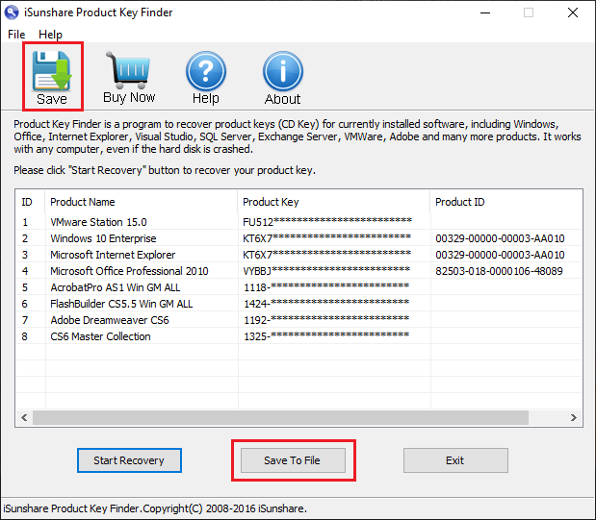The width and height of the screenshot is (596, 520).
Task: Select Microsoft Office Professional 2010 row
Action: point(299,271)
